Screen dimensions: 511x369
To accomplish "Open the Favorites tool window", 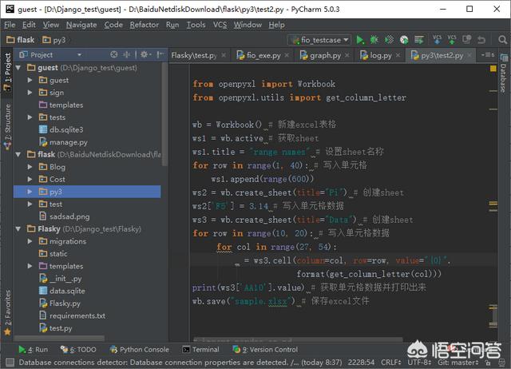I will [7, 312].
